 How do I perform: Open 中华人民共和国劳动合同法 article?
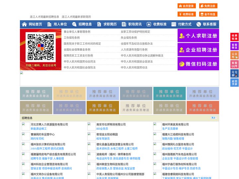tap(80, 62)
